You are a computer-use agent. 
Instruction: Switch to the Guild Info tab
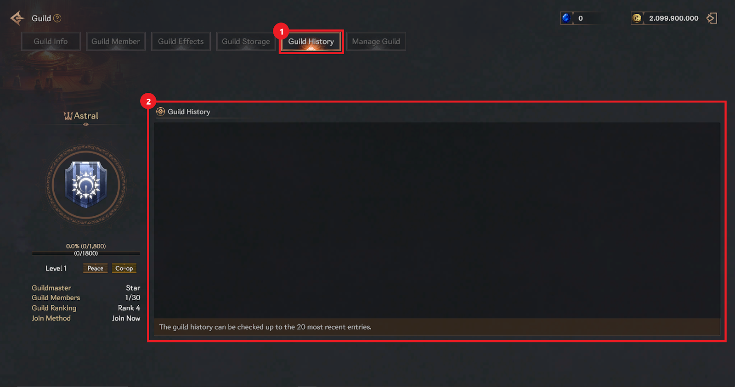click(51, 41)
